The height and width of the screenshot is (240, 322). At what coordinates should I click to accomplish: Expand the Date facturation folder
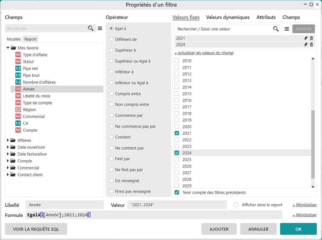8,154
